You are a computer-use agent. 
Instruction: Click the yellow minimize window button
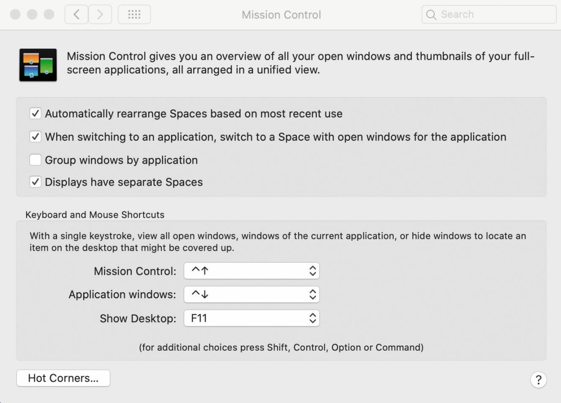[x=32, y=14]
